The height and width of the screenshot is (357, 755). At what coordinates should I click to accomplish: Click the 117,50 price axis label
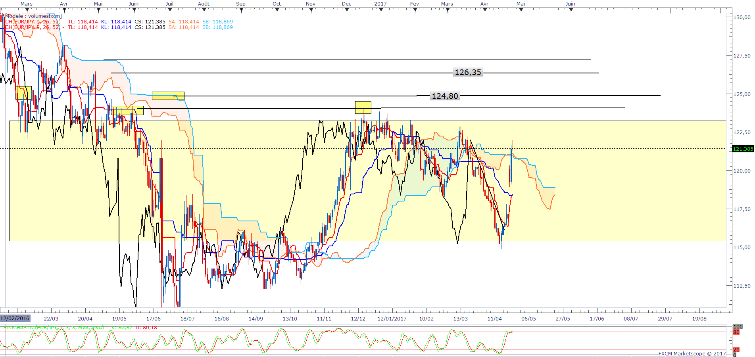pos(742,209)
